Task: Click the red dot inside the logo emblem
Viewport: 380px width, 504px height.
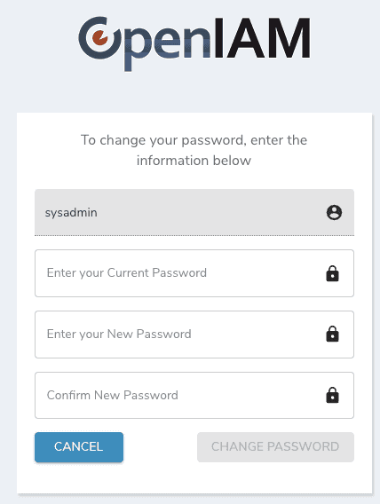Action: pyautogui.click(x=100, y=37)
